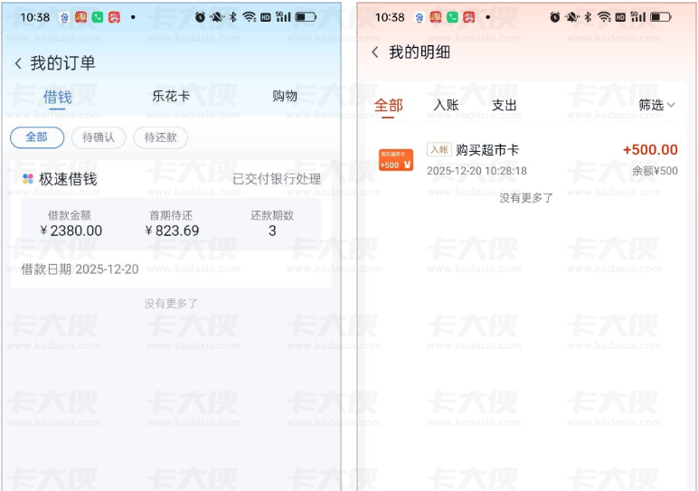Tap the 还款期数 label
The height and width of the screenshot is (491, 698).
[272, 215]
